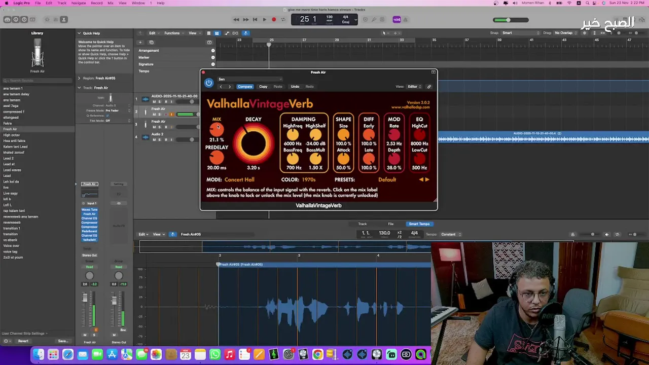This screenshot has height=365, width=649.
Task: Click the PREDELAY knob
Action: (x=217, y=158)
